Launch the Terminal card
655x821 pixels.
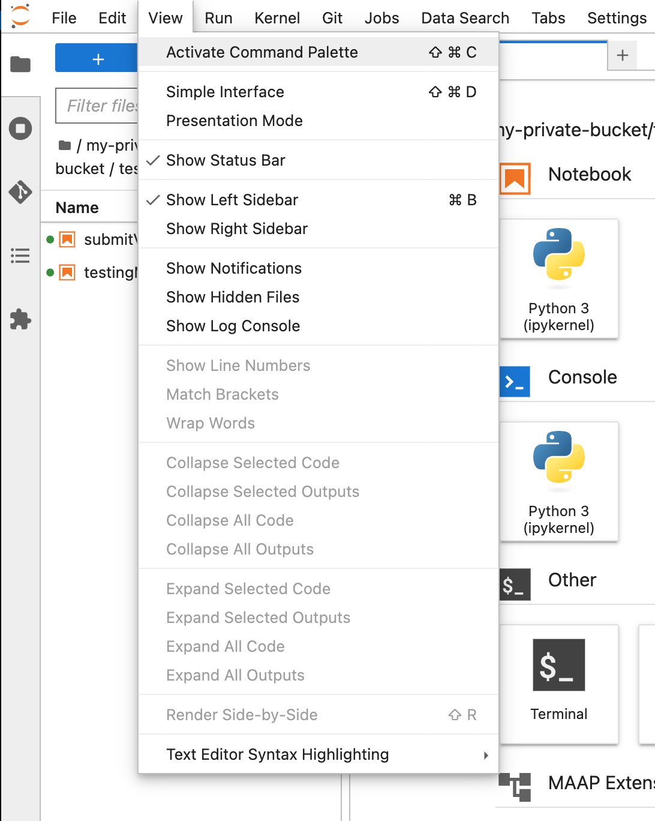[558, 684]
